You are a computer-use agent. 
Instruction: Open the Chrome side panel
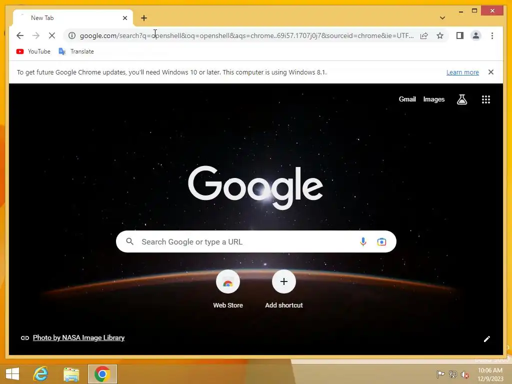[x=460, y=35]
